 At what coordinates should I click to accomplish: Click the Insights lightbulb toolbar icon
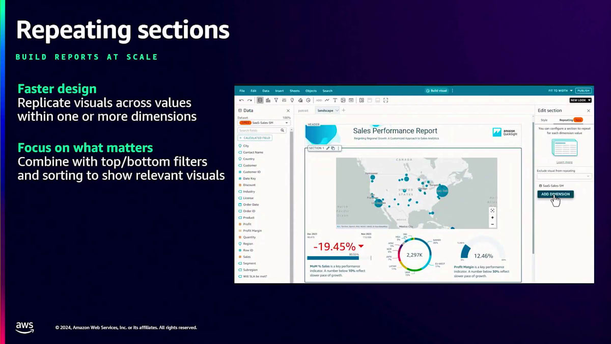pyautogui.click(x=292, y=100)
